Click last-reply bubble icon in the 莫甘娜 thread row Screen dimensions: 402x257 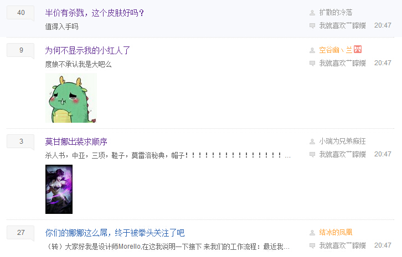point(312,155)
